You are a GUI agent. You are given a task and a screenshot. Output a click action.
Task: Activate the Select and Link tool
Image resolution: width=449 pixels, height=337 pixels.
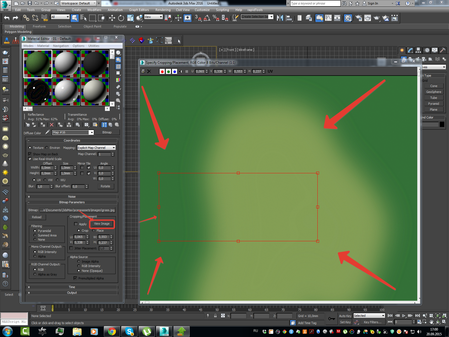pyautogui.click(x=26, y=18)
